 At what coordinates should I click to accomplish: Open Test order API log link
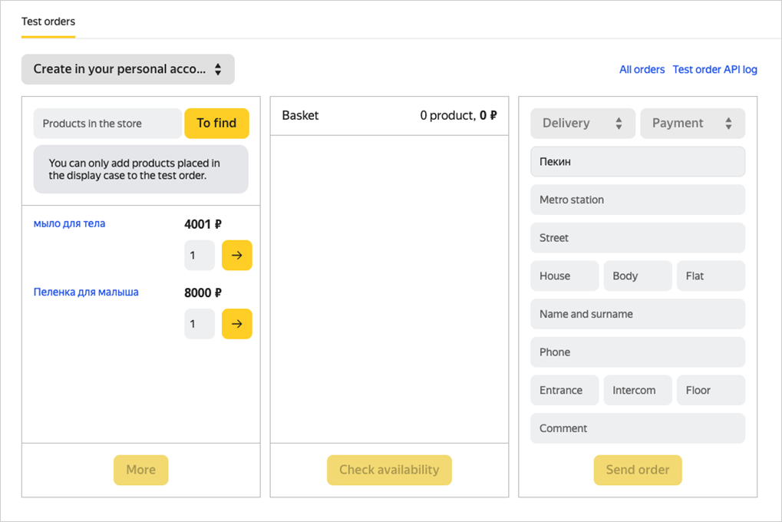point(714,70)
